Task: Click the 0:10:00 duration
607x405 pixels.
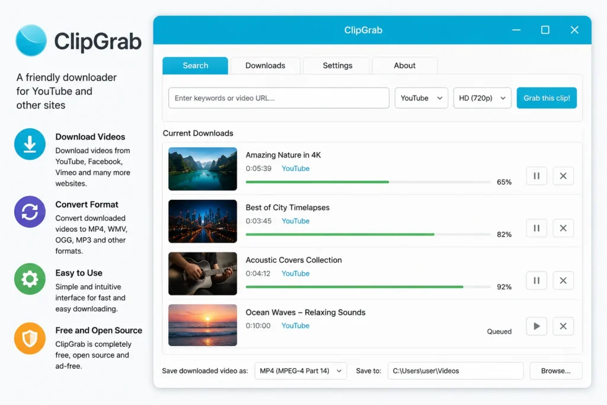Action: click(x=258, y=326)
